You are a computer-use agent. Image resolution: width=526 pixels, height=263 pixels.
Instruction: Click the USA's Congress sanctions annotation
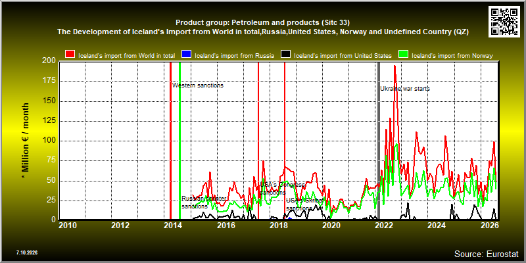[283, 189]
